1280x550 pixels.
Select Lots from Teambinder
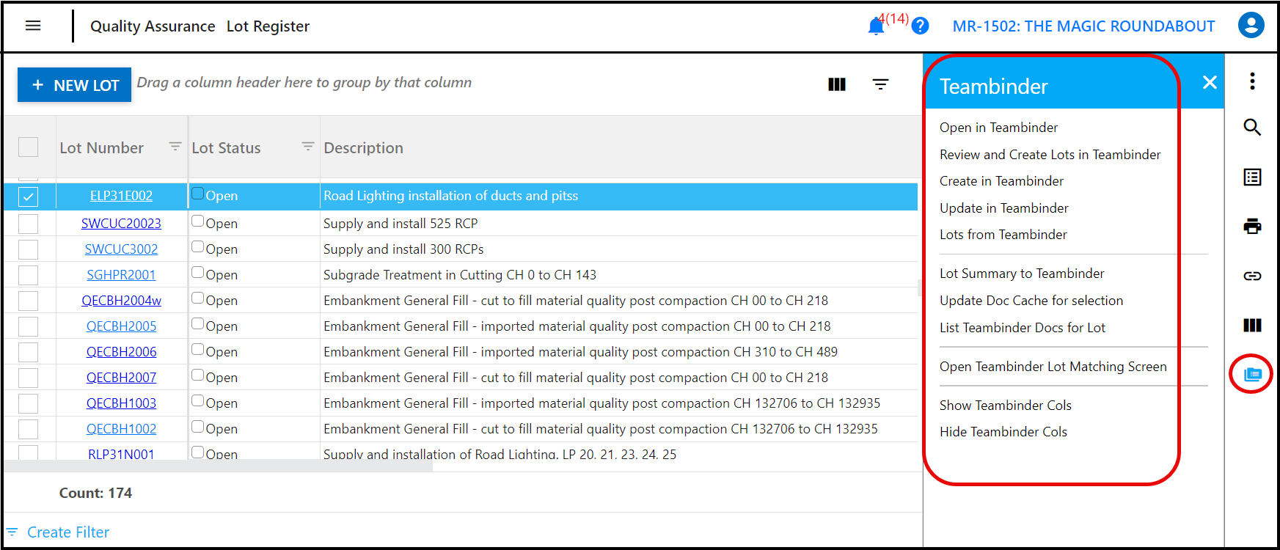(1003, 235)
